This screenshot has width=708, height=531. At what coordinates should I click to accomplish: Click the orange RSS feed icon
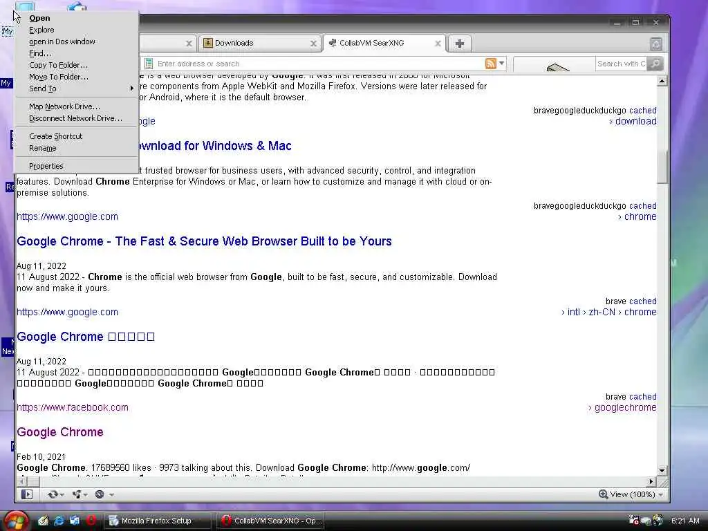[x=490, y=64]
